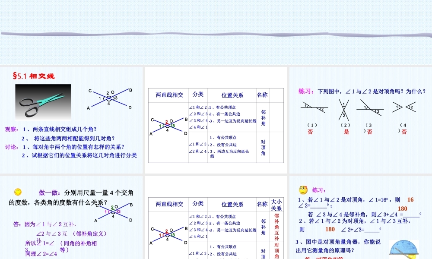Click figure (4), the two separate angles
Image resolution: width=432 pixels, height=259 pixels.
coord(404,107)
